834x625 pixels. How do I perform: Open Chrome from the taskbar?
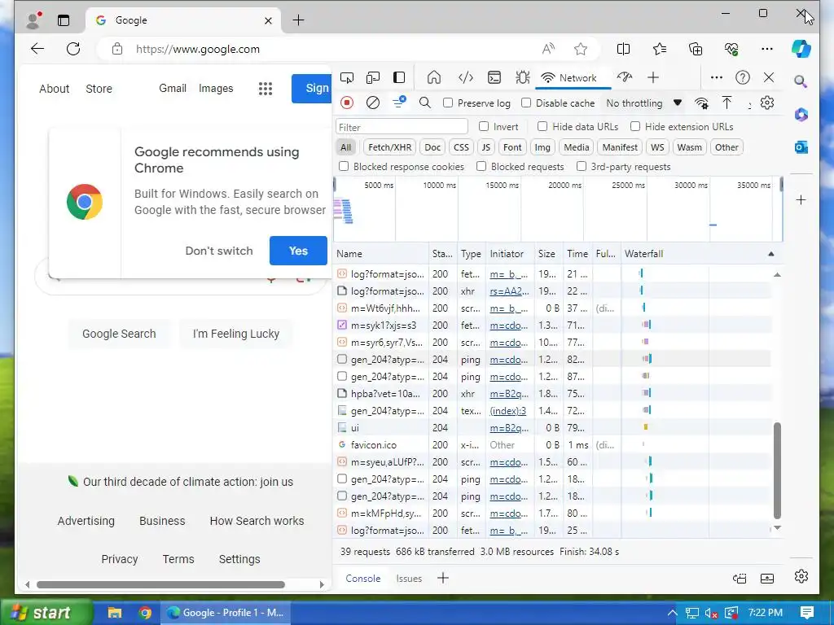click(x=145, y=613)
